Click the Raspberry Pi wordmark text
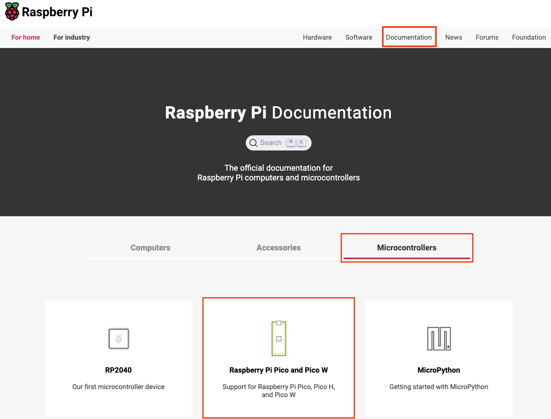551x419 pixels. (x=57, y=12)
